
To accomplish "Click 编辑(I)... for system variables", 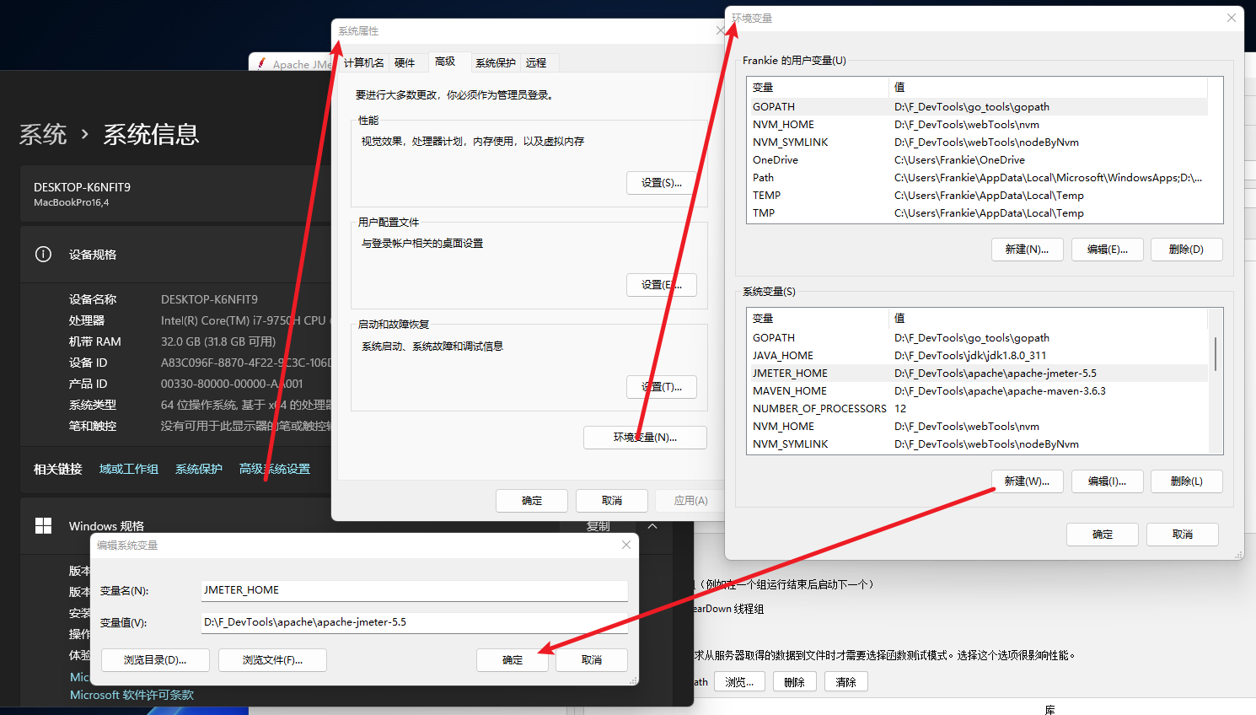I will click(1108, 481).
